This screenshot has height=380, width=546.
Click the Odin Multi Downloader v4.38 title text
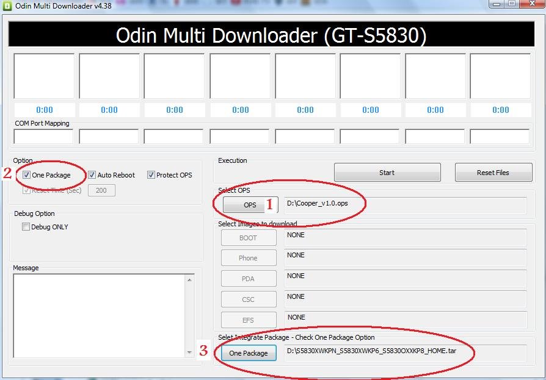pos(64,5)
